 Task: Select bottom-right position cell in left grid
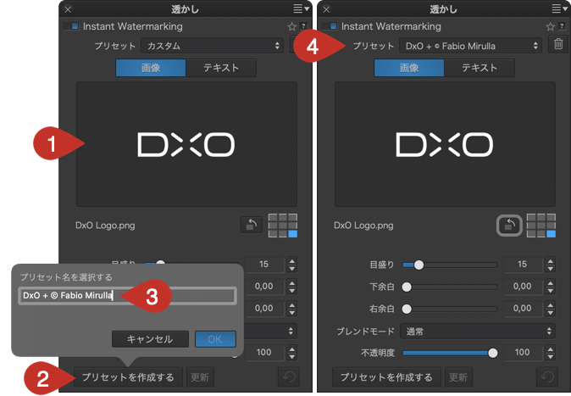[x=293, y=234]
